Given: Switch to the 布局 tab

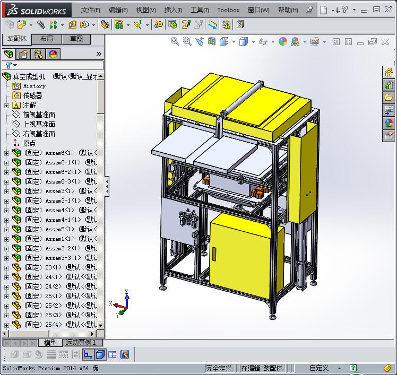Looking at the screenshot, I should pyautogui.click(x=46, y=39).
